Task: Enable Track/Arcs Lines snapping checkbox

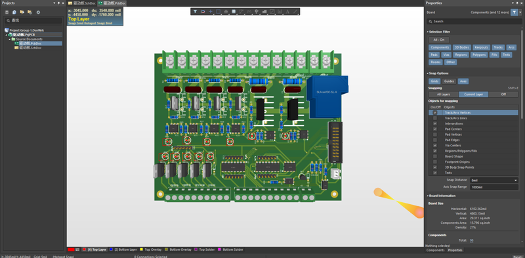Action: point(435,118)
